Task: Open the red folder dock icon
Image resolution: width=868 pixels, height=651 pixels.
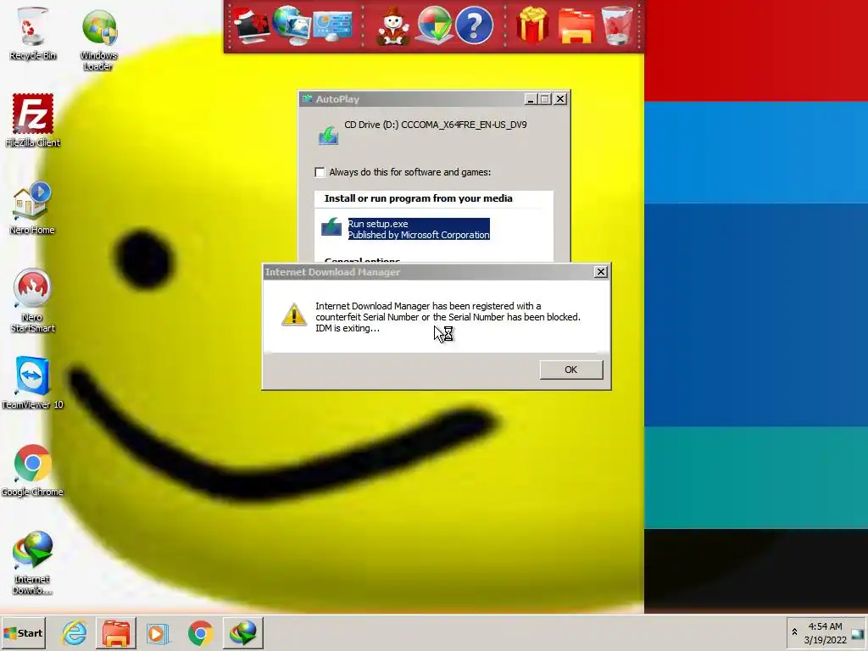Action: point(576,26)
